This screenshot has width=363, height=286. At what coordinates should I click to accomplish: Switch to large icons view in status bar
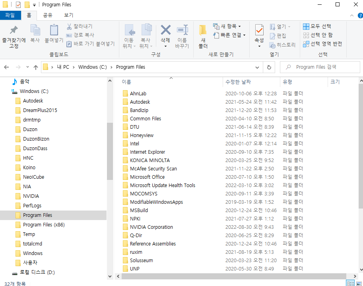[x=359, y=284]
